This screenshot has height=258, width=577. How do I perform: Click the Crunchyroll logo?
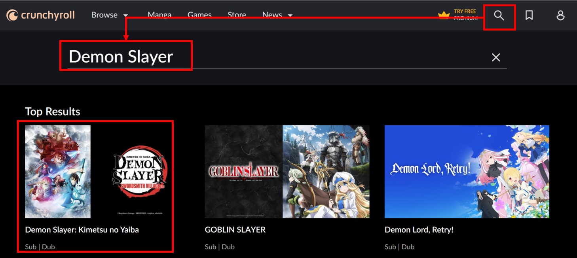[x=41, y=15]
